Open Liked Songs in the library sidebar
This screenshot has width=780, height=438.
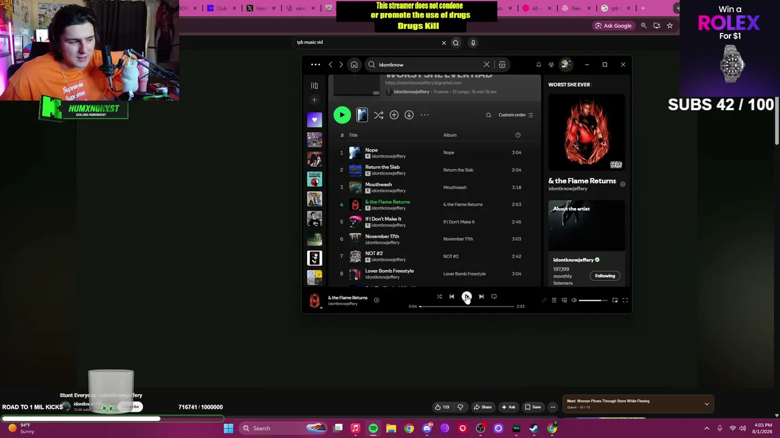[x=314, y=120]
